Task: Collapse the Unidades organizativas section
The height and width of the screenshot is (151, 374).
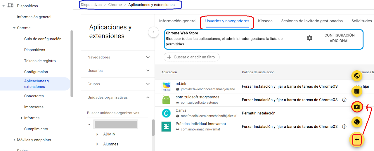Action: tap(148, 98)
